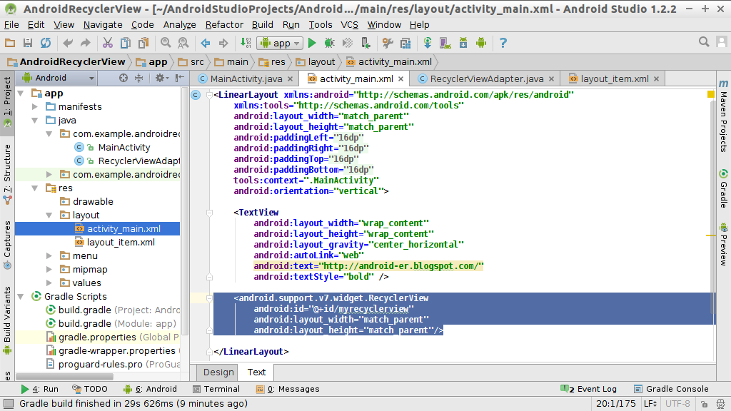Click the line separator LF status widget
This screenshot has height=411, width=731.
coord(650,404)
